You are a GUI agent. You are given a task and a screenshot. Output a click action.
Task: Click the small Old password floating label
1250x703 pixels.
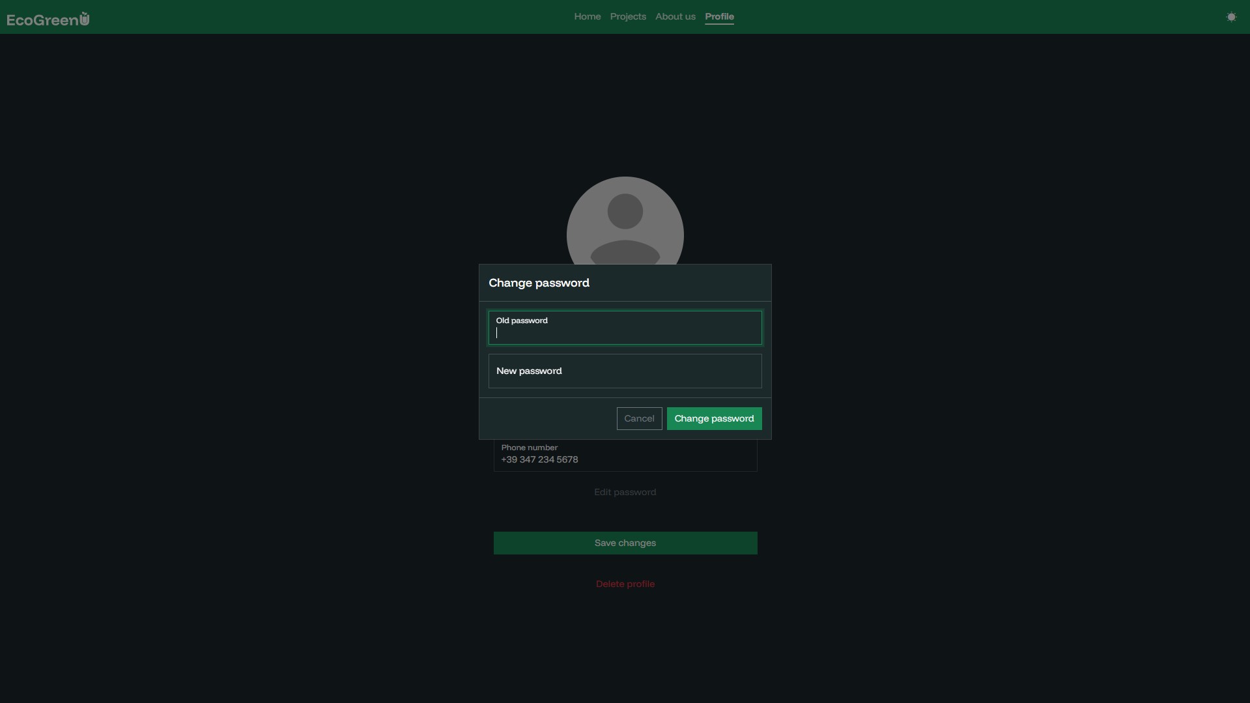pyautogui.click(x=521, y=321)
